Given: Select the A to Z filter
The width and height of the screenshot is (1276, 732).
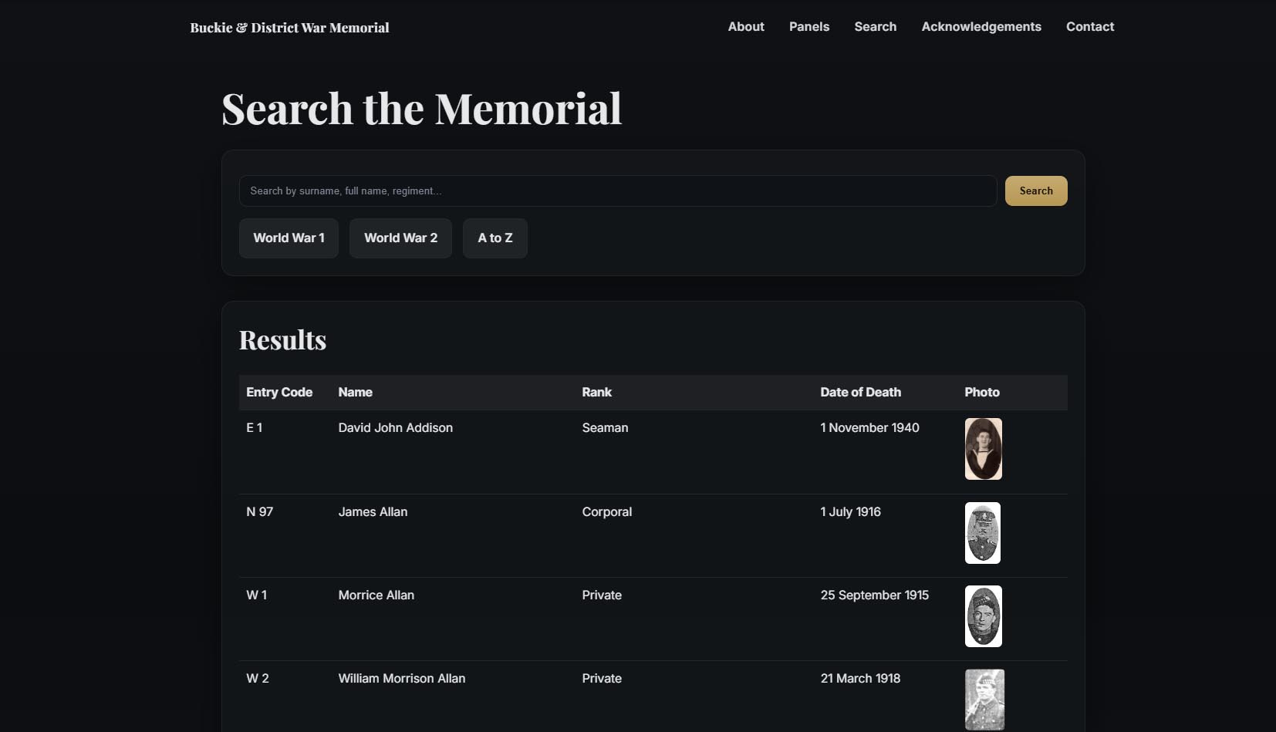Looking at the screenshot, I should [x=495, y=238].
